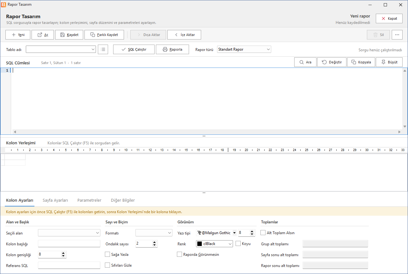
Task: Click the Yeni (new report) button
Action: click(x=18, y=35)
